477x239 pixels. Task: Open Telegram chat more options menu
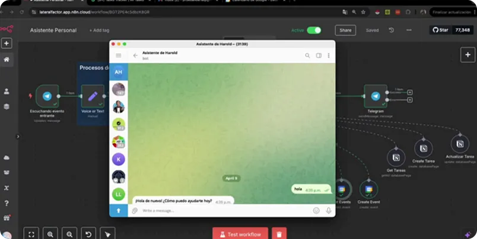pos(329,56)
